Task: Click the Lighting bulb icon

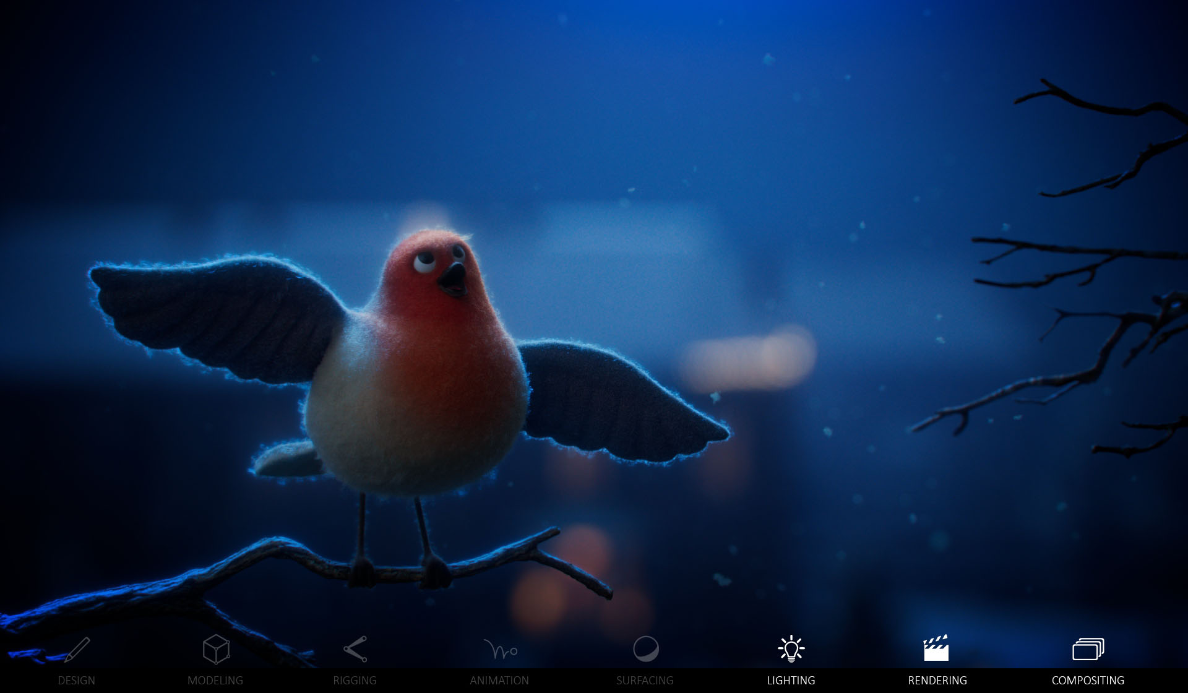Action: [791, 649]
